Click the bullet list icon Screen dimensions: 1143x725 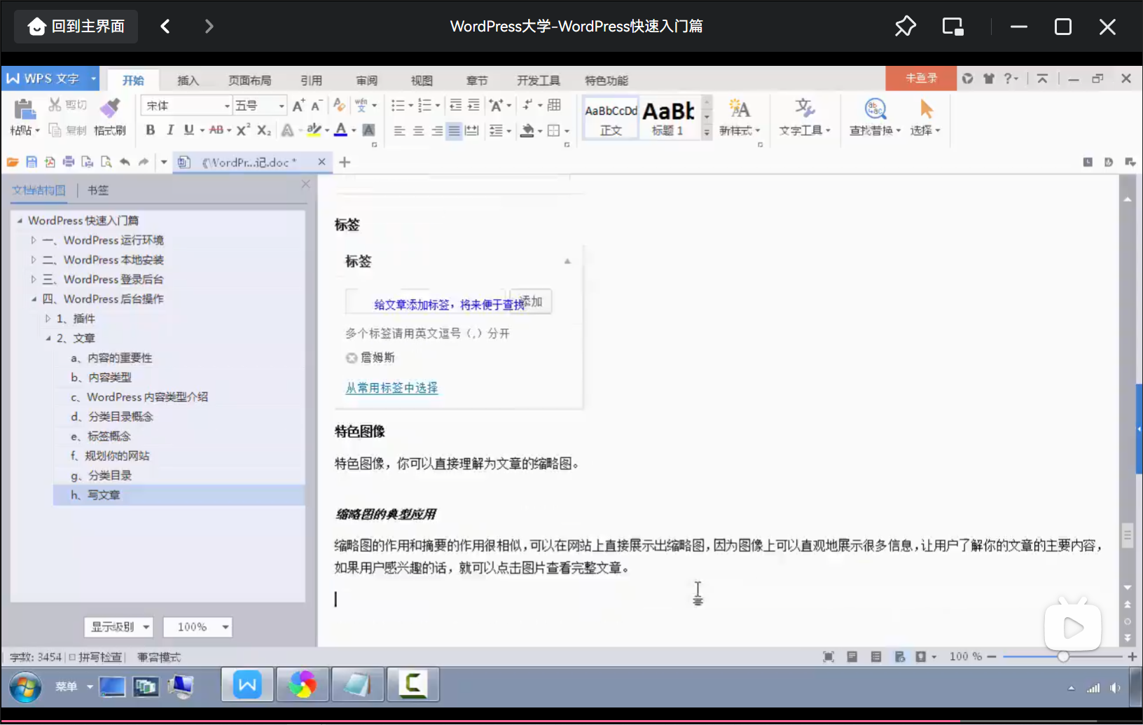pos(398,106)
